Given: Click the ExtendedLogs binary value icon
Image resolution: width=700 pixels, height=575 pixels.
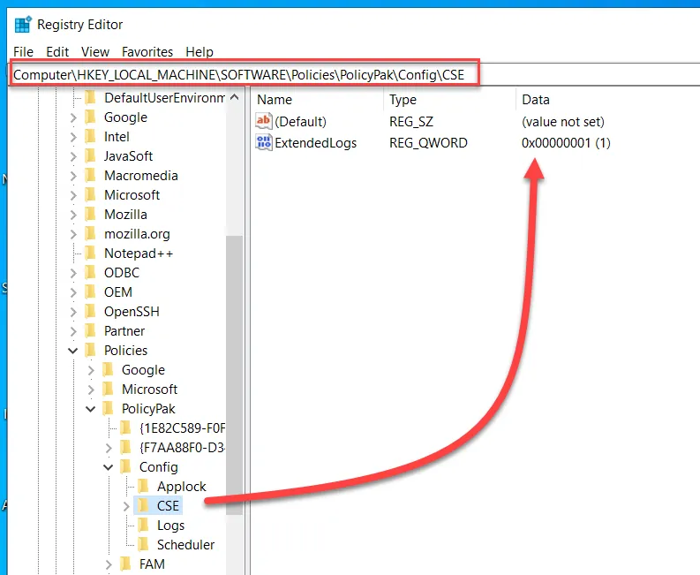Looking at the screenshot, I should (x=264, y=143).
